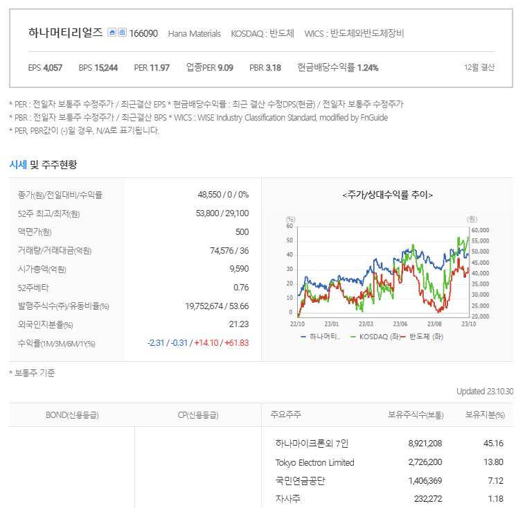Click the PER 11.97 figure
Screen dimensions: 516x508
click(152, 68)
